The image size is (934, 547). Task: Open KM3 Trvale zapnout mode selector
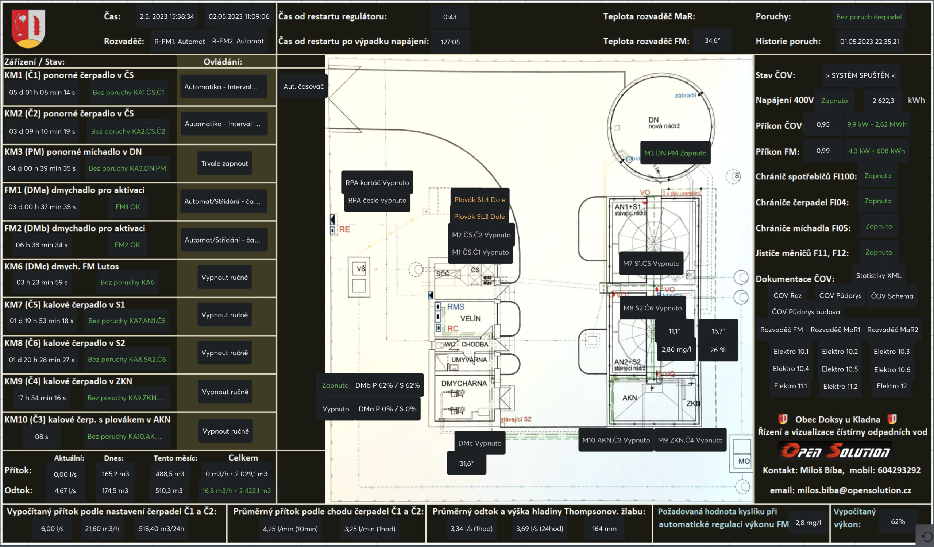(x=224, y=163)
